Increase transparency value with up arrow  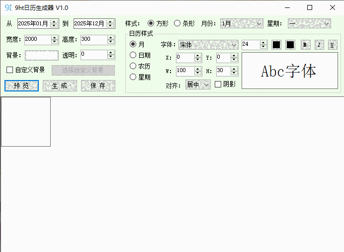(x=111, y=53)
